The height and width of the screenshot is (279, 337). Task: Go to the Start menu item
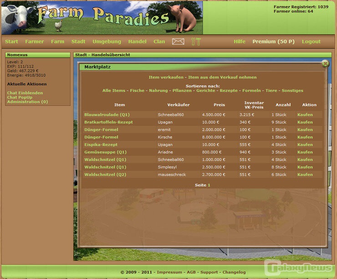click(11, 41)
